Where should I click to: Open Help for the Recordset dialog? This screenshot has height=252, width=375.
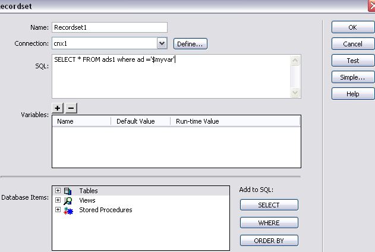353,94
